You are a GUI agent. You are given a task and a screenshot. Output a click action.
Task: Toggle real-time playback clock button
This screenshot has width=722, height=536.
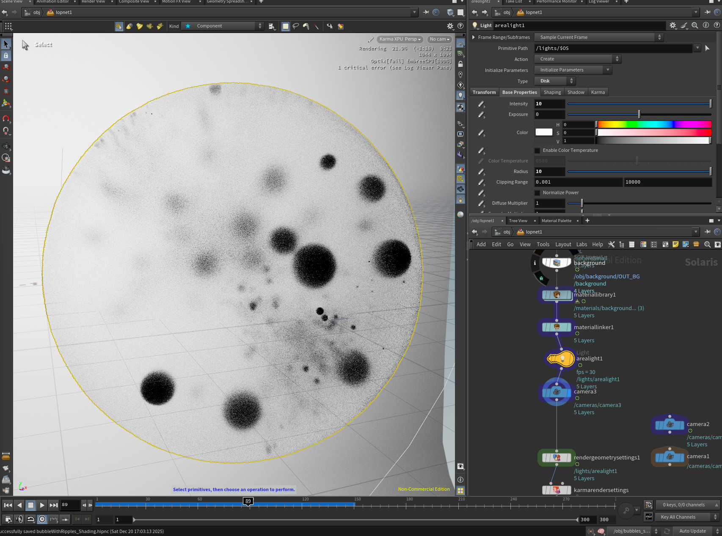[x=42, y=519]
